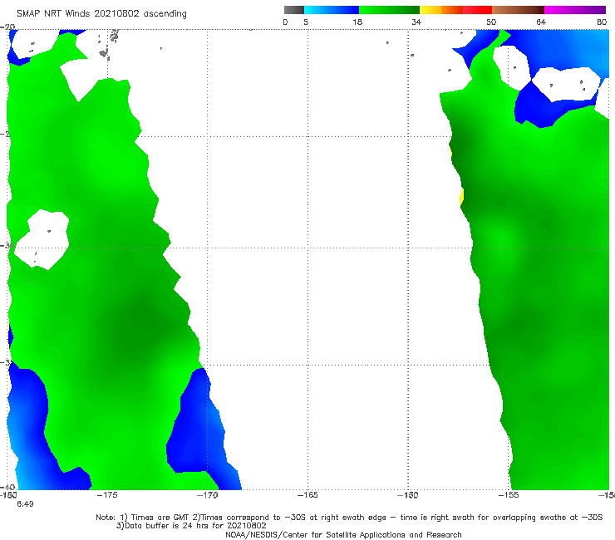Click the brown segment of the color scale
Viewport: 615px width, 540px height.
(x=518, y=10)
